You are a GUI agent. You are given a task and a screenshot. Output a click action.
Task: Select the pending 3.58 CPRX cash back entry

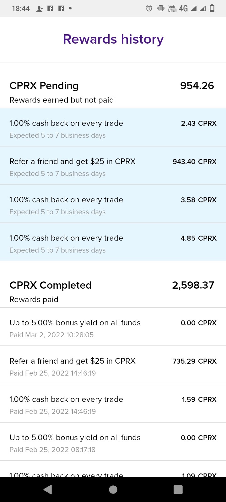point(113,204)
